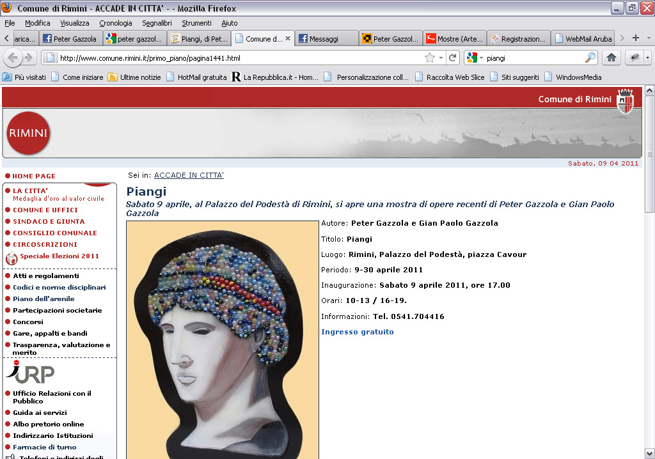Open Albo pretorio online link
Viewport: 655px width, 459px height.
point(49,424)
